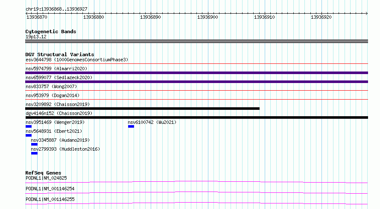Click the gray 19p13.12 cytogenetic band bar
The image size is (380, 209).
196,41
